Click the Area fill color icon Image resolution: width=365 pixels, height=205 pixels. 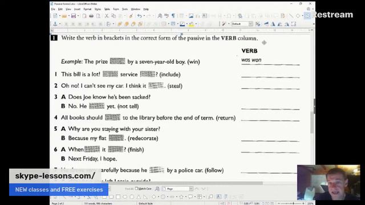pos(191,24)
